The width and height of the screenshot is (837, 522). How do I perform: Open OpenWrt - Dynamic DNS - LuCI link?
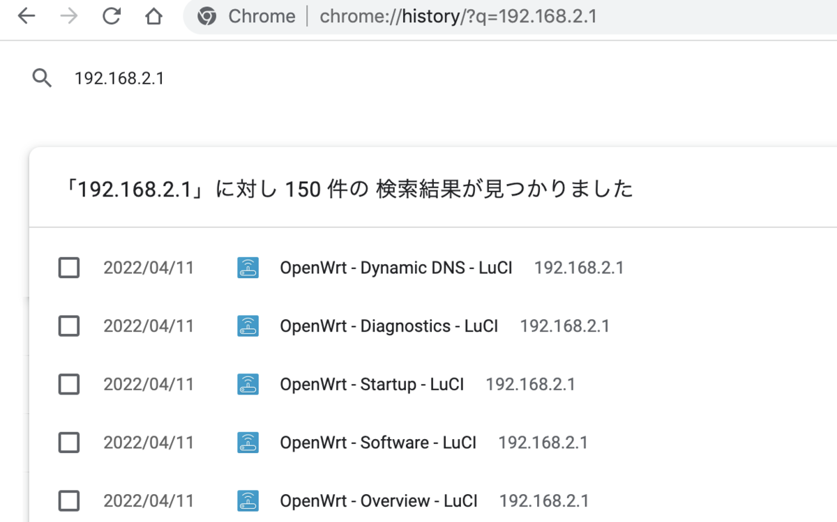tap(396, 268)
